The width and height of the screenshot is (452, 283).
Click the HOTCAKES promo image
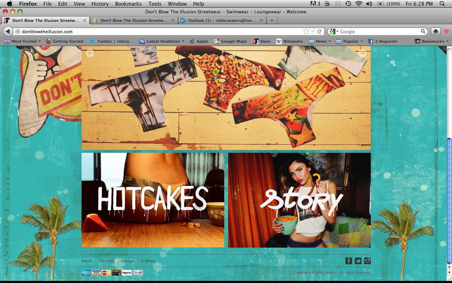[x=153, y=200]
